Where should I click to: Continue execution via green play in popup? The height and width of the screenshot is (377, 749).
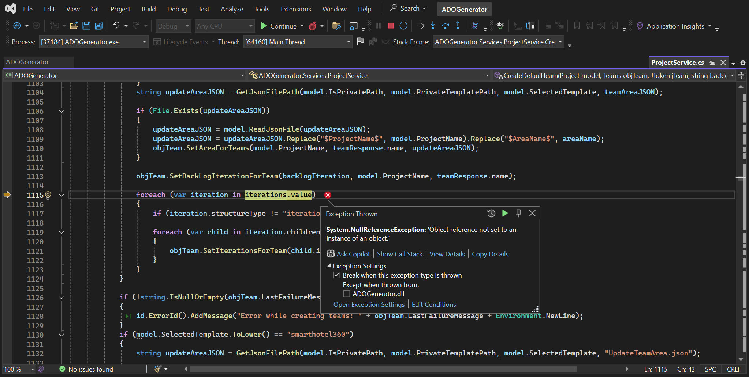tap(505, 213)
